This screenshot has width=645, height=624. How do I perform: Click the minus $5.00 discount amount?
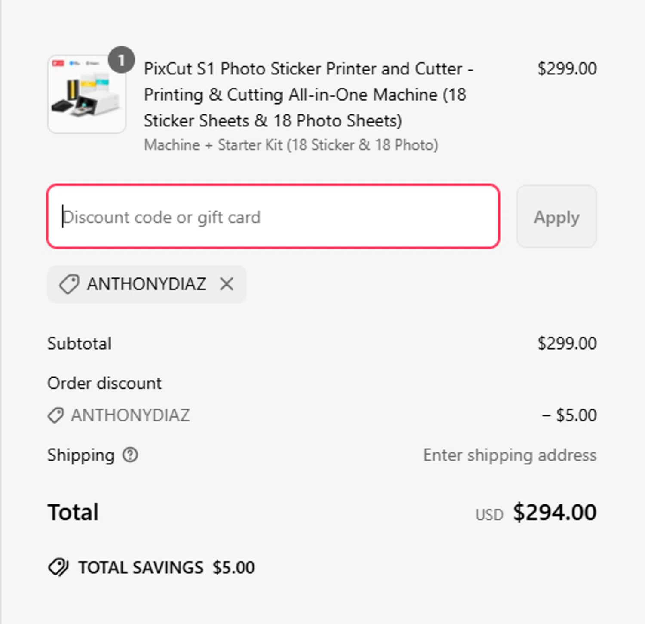(569, 415)
